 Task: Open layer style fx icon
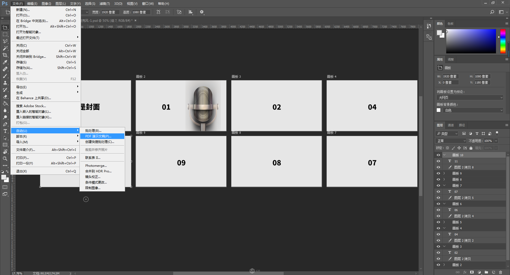[465, 272]
